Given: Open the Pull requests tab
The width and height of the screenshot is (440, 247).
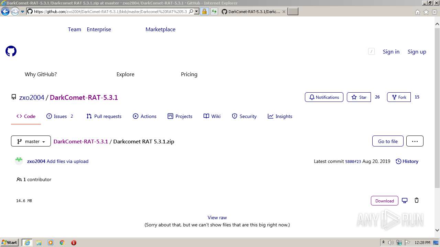Looking at the screenshot, I should click(104, 116).
